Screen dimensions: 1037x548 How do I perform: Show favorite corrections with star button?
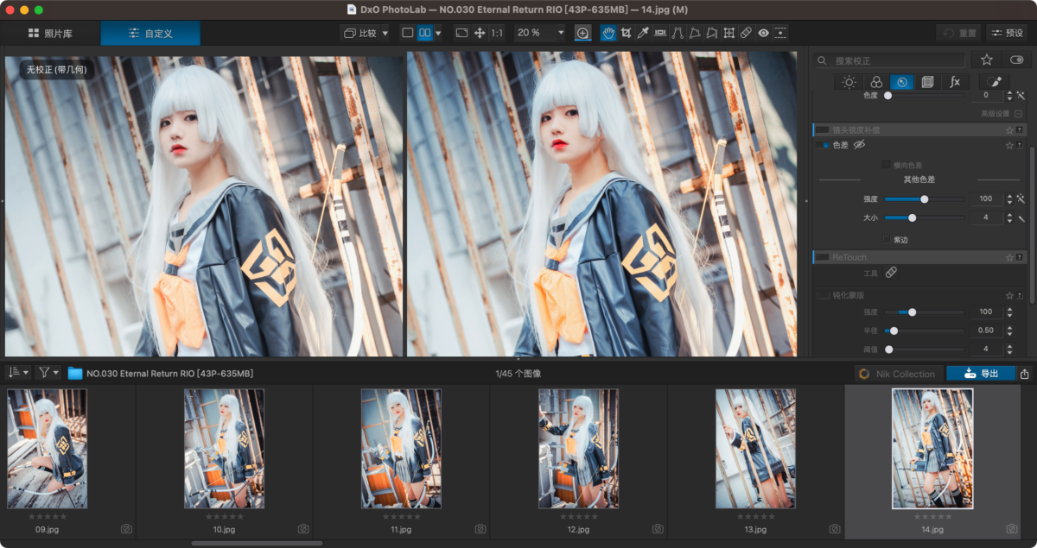[986, 60]
